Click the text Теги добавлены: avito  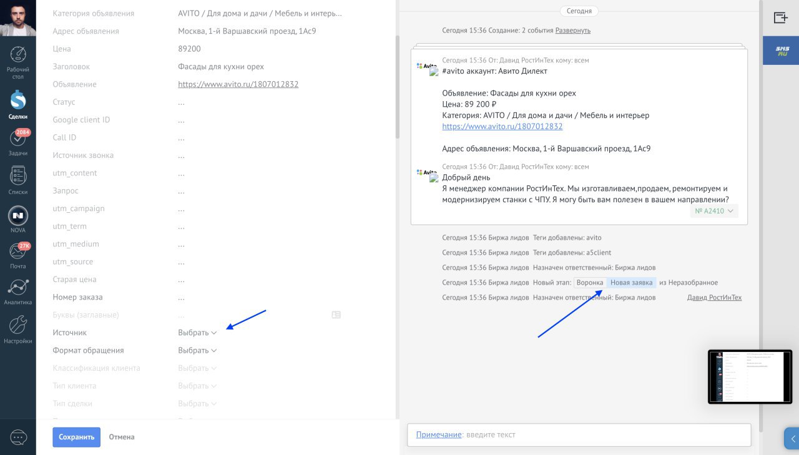tap(567, 238)
